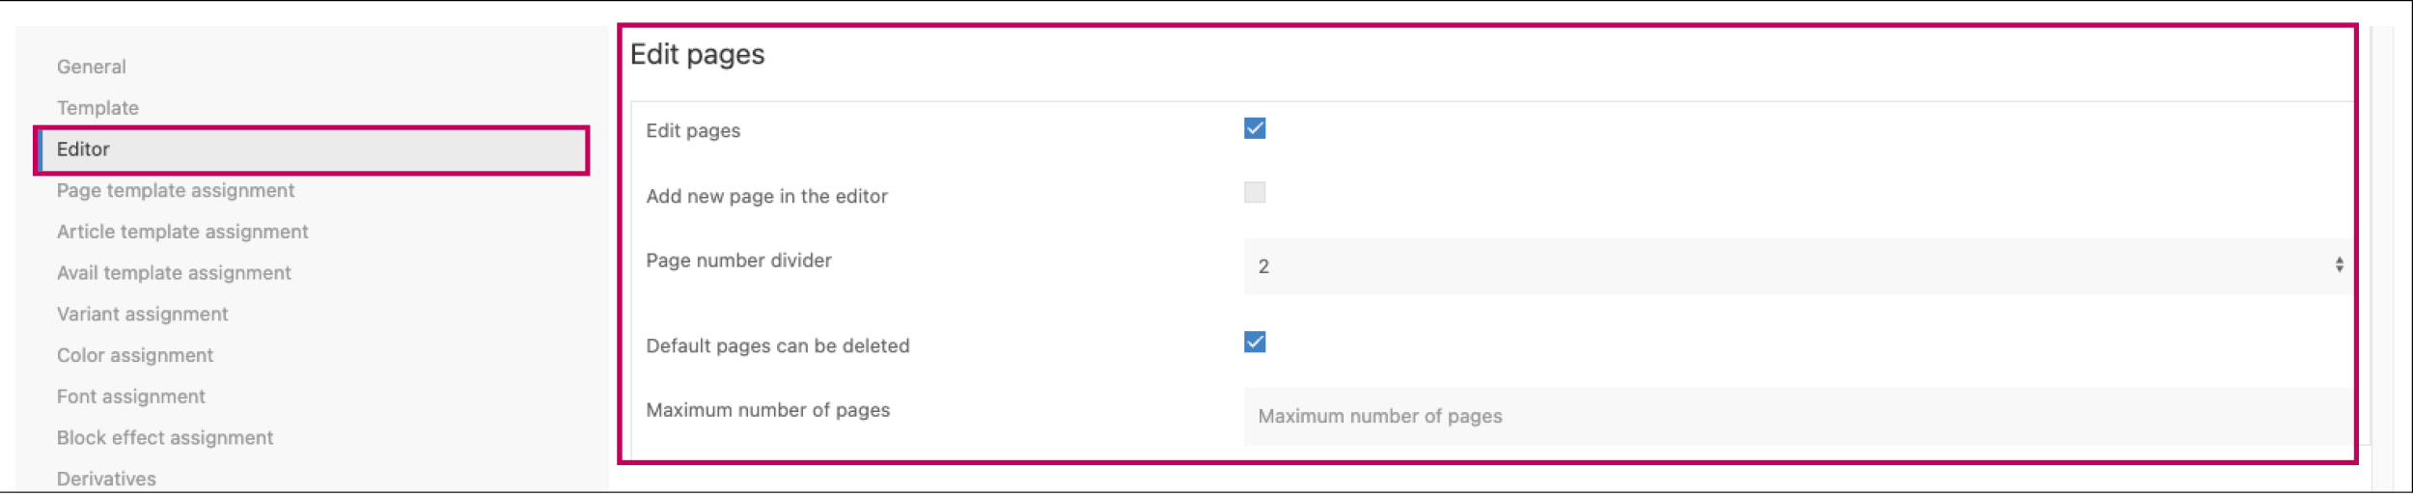Select Block effect assignment
The height and width of the screenshot is (496, 2413).
tap(164, 438)
